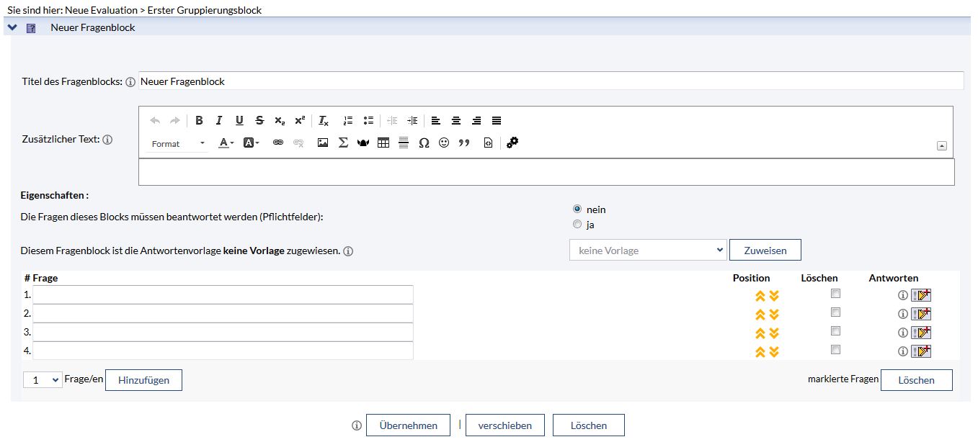Mark question 1 for deletion

click(x=835, y=294)
